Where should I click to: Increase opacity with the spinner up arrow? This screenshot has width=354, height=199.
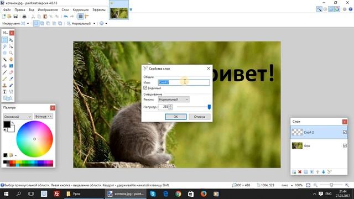coord(170,106)
